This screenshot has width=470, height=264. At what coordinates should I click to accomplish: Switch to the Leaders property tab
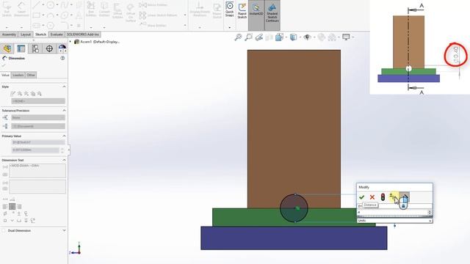(18, 75)
